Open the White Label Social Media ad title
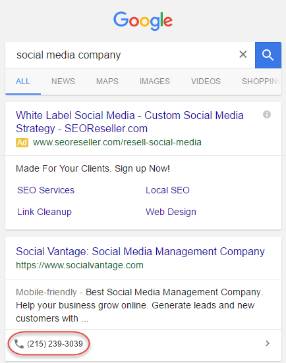The image size is (286, 363). tap(130, 122)
